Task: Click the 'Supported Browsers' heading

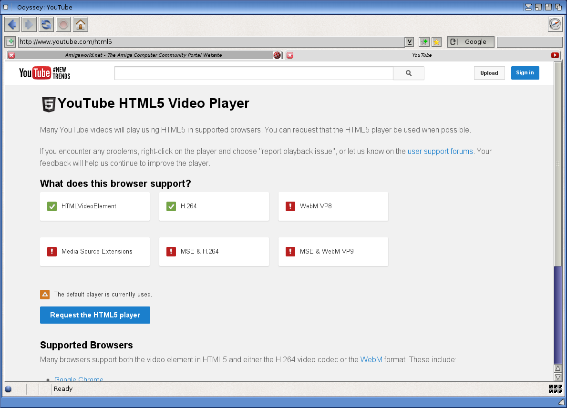Action: click(86, 345)
